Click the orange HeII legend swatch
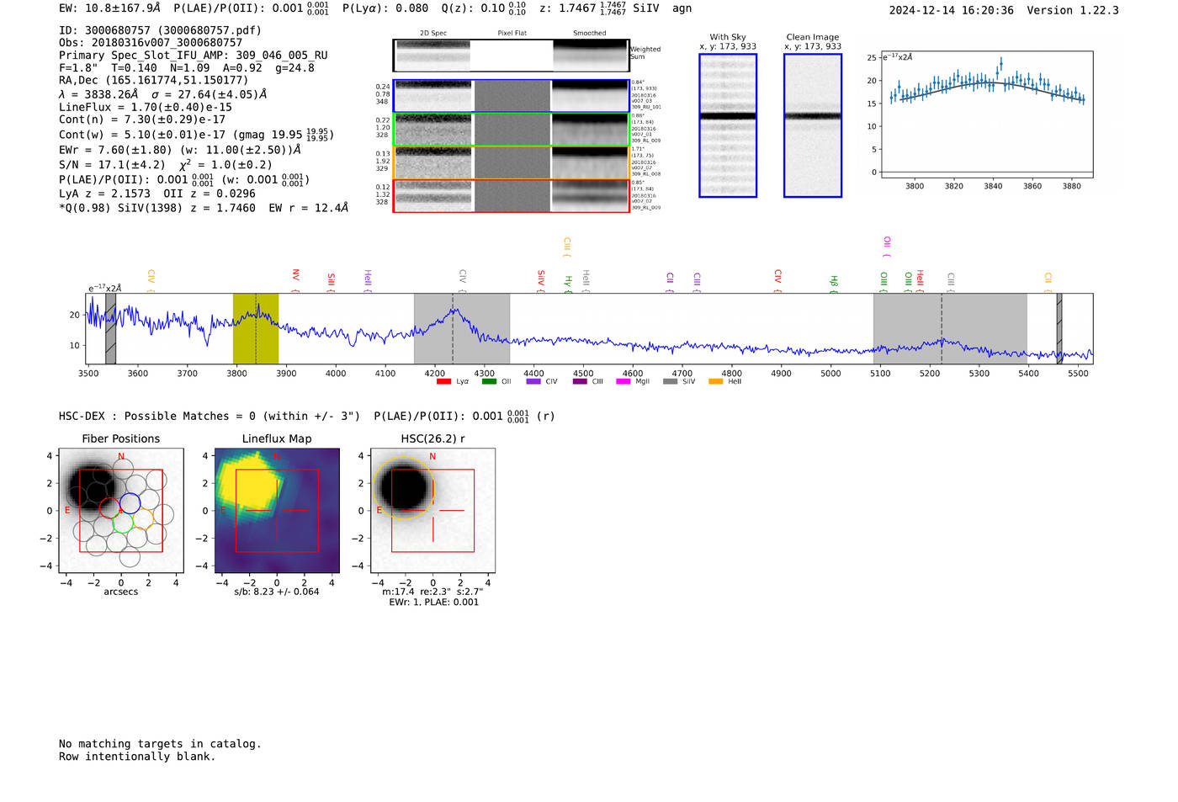Image resolution: width=1178 pixels, height=802 pixels. [x=716, y=382]
